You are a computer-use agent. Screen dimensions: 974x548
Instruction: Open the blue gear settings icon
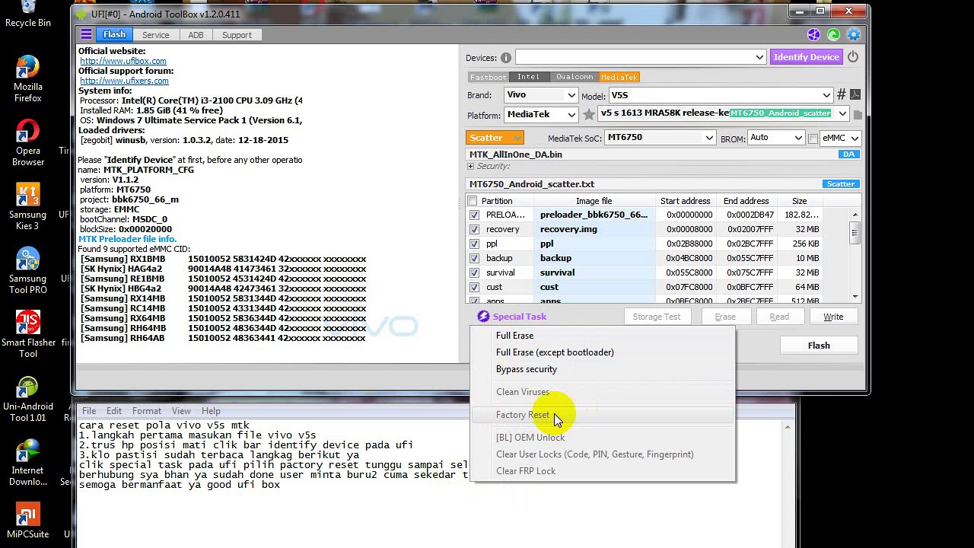point(853,35)
